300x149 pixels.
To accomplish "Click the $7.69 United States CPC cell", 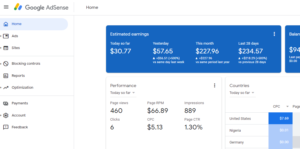I will [x=280, y=118].
